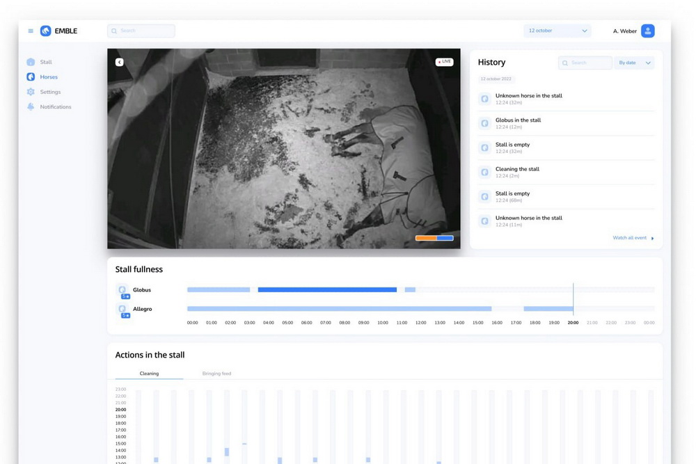Screen dimensions: 696x464
Task: Open the By date sort dropdown
Action: (x=635, y=63)
